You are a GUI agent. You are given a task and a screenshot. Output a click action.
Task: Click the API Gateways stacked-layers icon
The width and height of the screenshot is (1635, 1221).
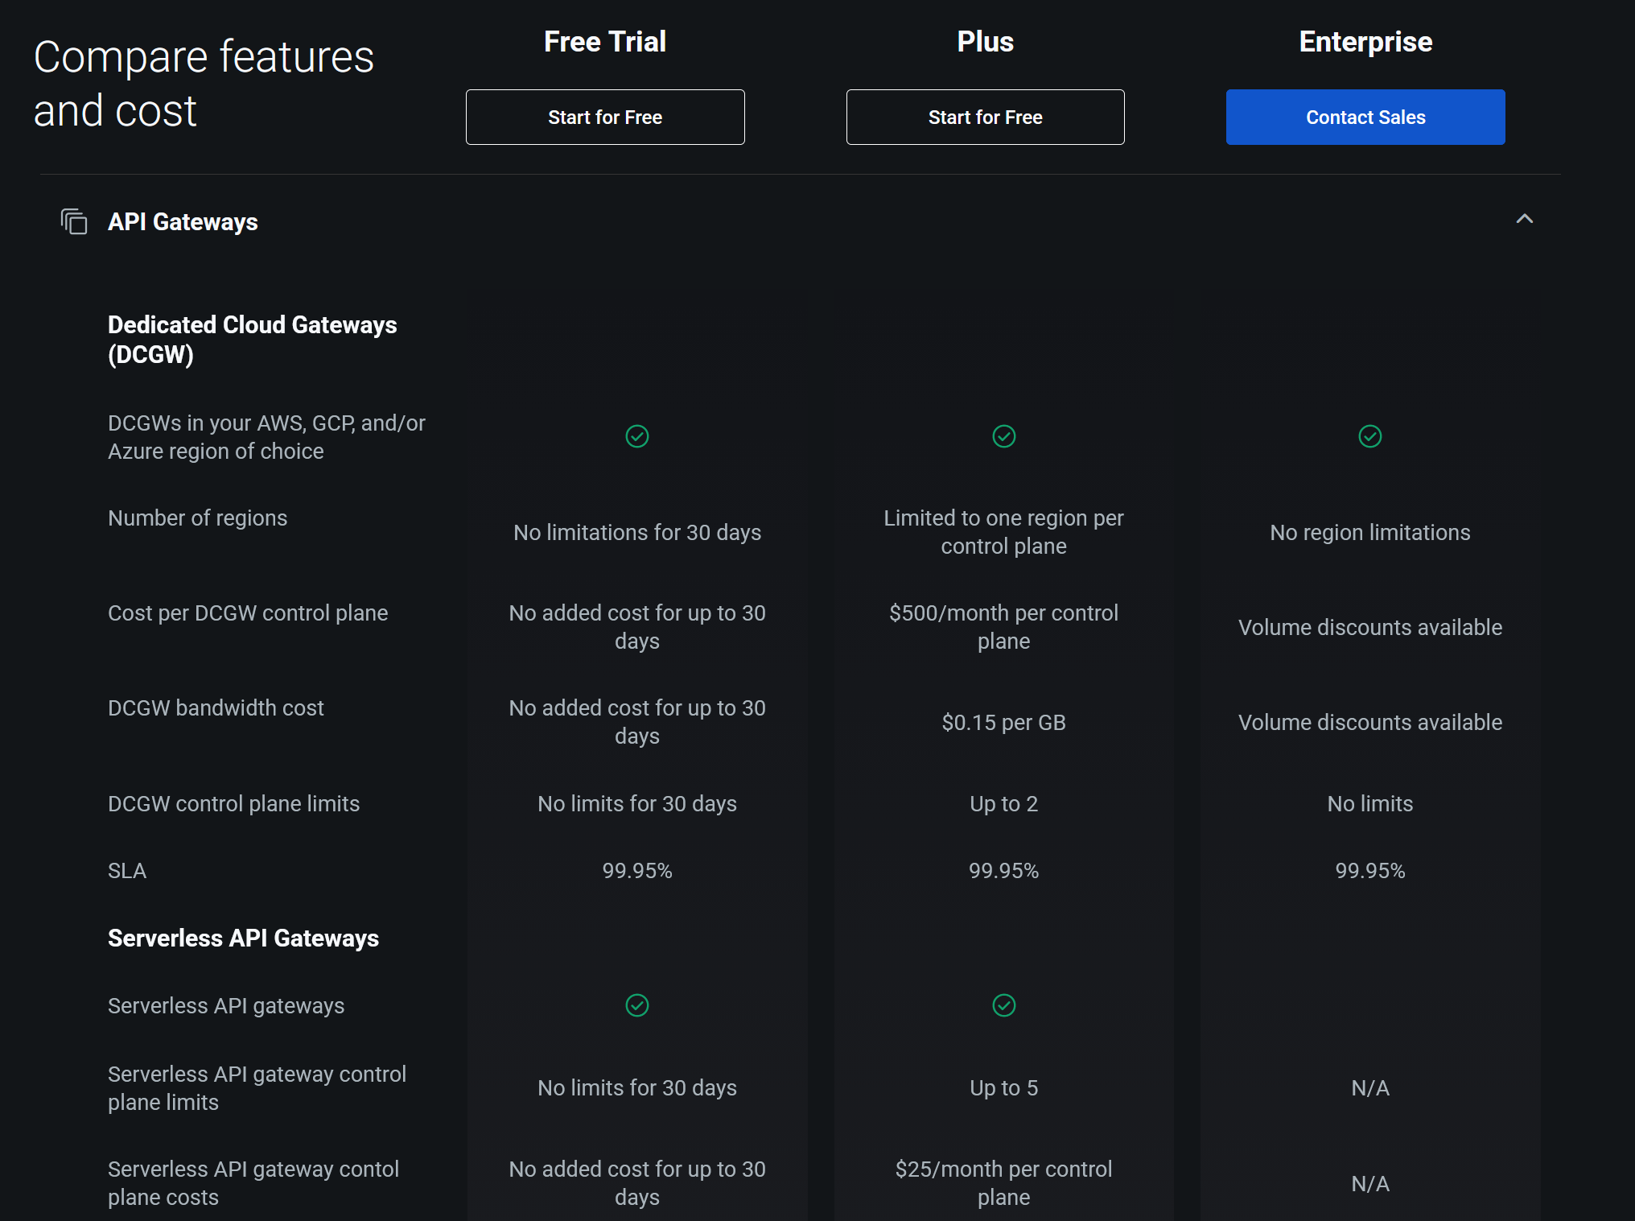click(x=74, y=221)
